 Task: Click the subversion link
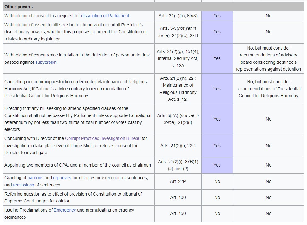46,62
